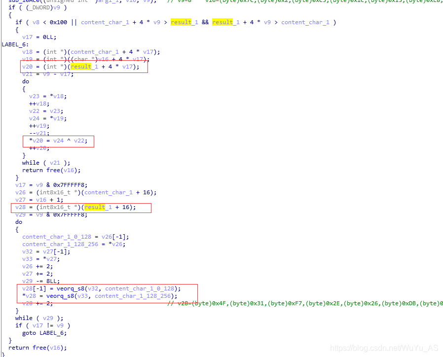Select the 'LABEL_6:' label definition
Viewport: 443px width, 357px height.
pyautogui.click(x=15, y=44)
